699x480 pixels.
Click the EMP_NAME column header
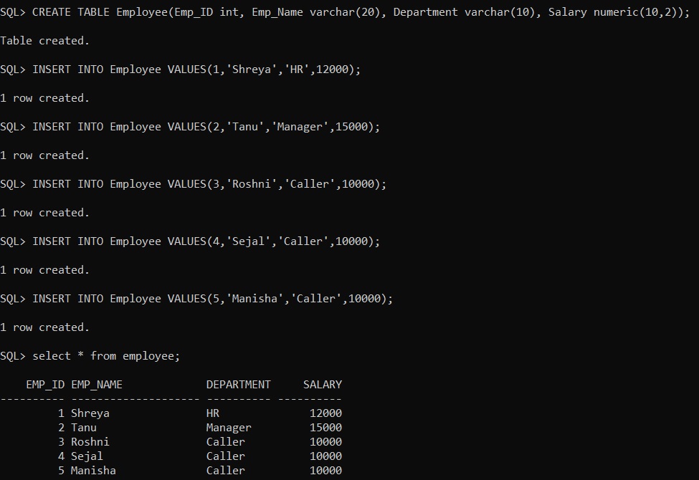point(97,385)
